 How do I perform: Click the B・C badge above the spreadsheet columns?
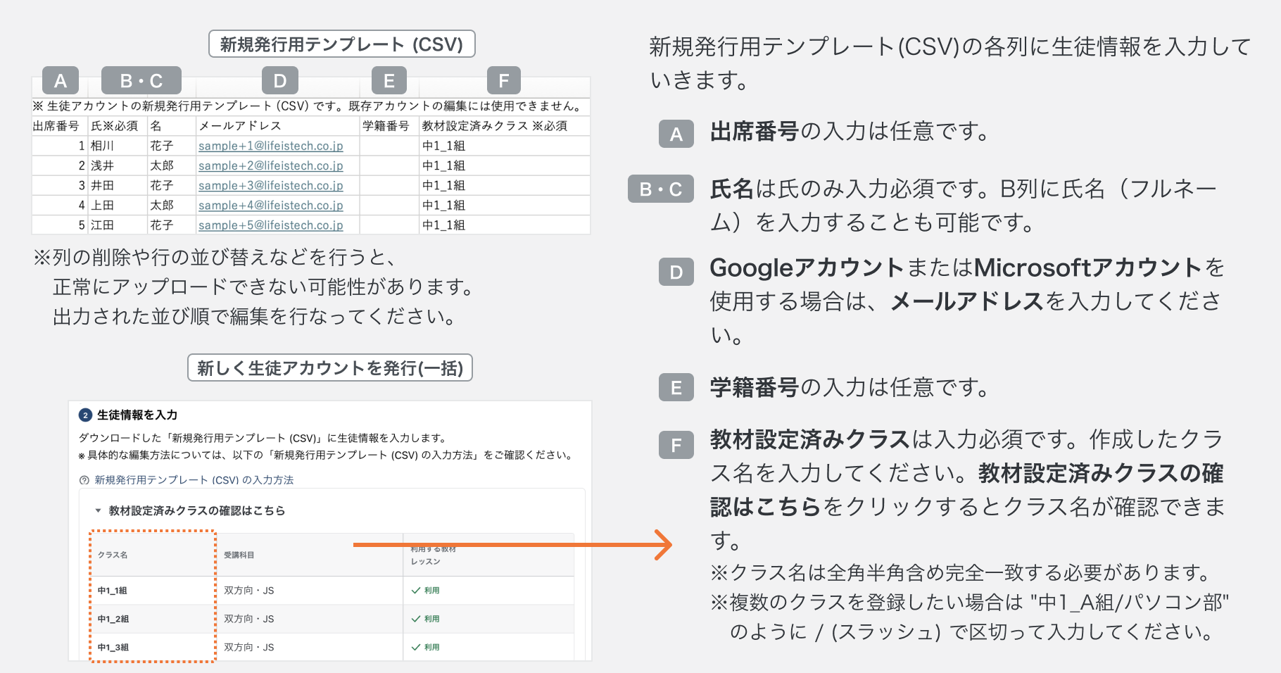pyautogui.click(x=141, y=81)
